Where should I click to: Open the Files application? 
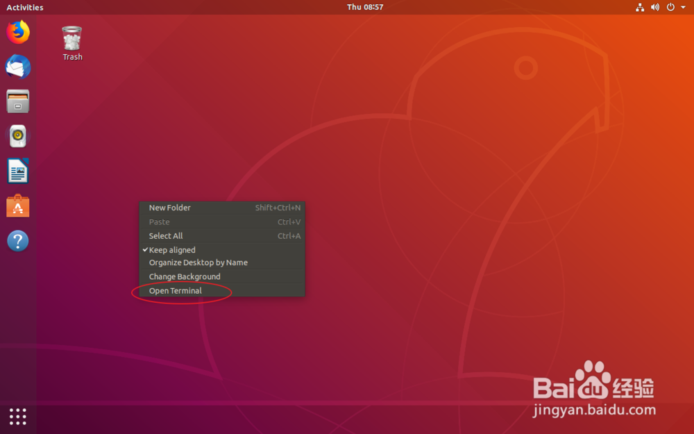17,101
